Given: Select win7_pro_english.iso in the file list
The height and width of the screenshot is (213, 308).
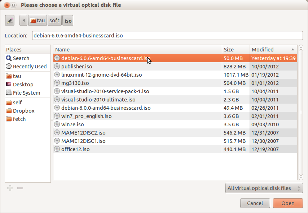Looking at the screenshot, I should tap(175, 116).
